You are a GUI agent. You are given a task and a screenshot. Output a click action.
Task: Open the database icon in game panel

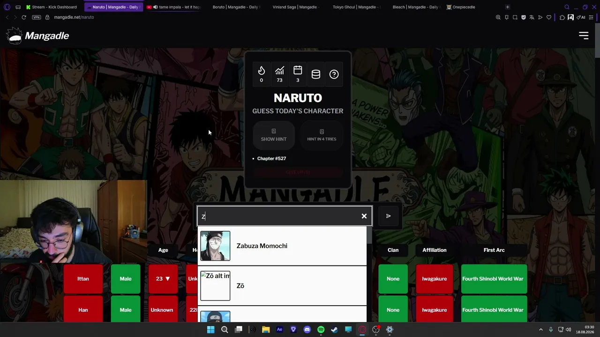pyautogui.click(x=316, y=74)
